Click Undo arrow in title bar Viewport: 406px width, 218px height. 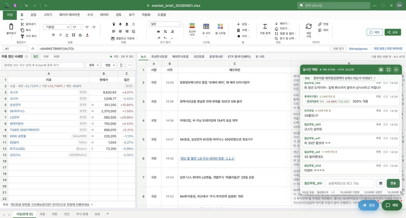[26, 5]
